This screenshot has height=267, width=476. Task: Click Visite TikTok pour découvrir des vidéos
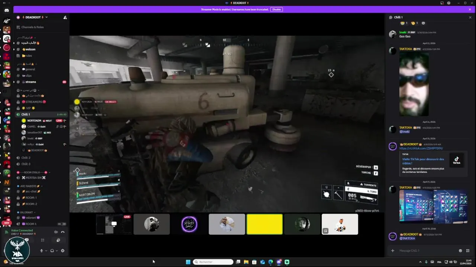pyautogui.click(x=423, y=161)
